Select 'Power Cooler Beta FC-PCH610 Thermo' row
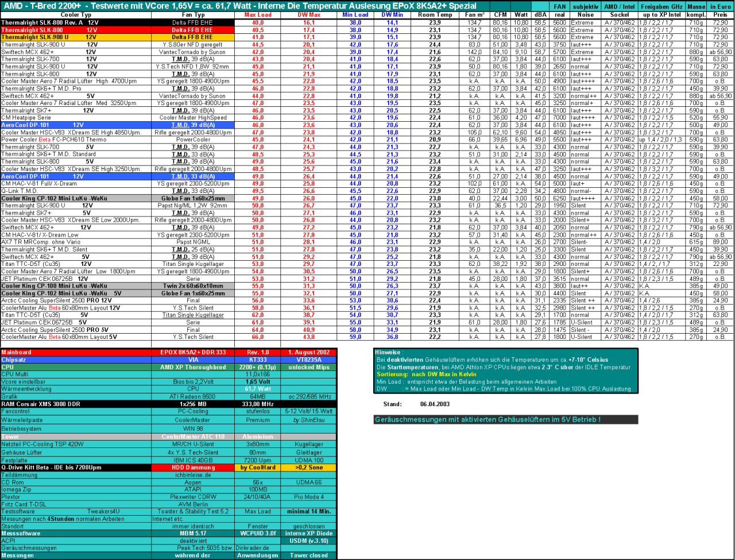 pyautogui.click(x=76, y=140)
